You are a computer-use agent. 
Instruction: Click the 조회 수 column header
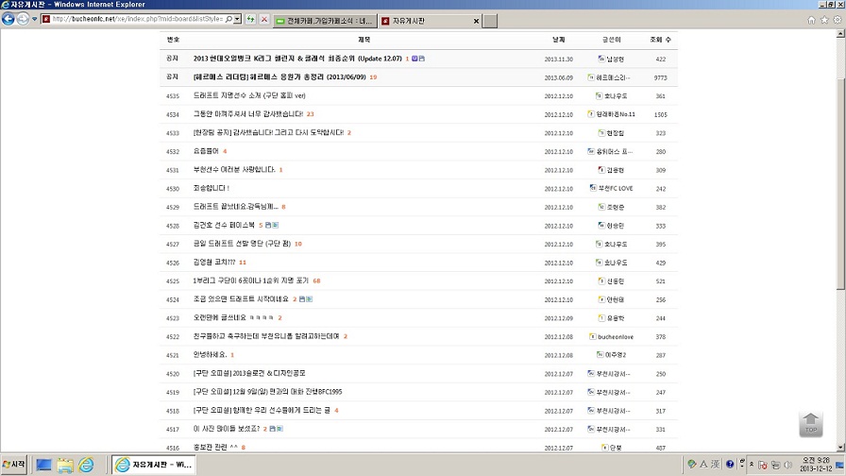click(660, 40)
